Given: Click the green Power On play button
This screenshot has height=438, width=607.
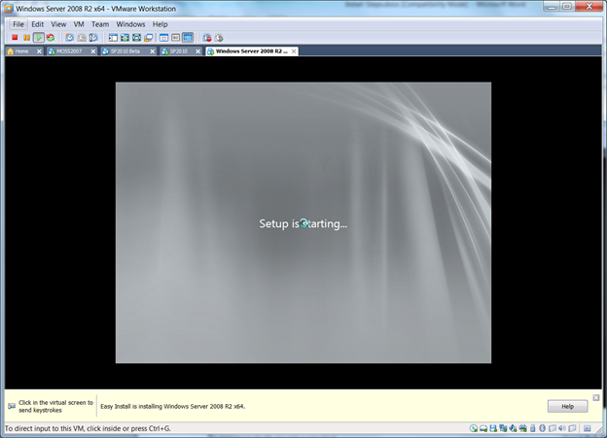Looking at the screenshot, I should tap(38, 38).
